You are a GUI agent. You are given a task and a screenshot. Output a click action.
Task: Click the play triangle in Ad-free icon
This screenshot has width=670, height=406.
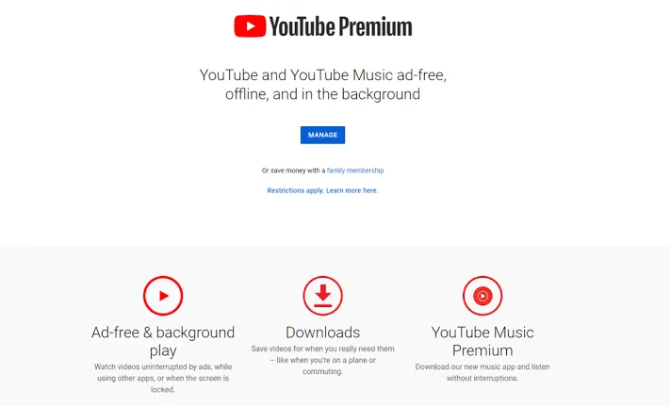[x=164, y=296]
